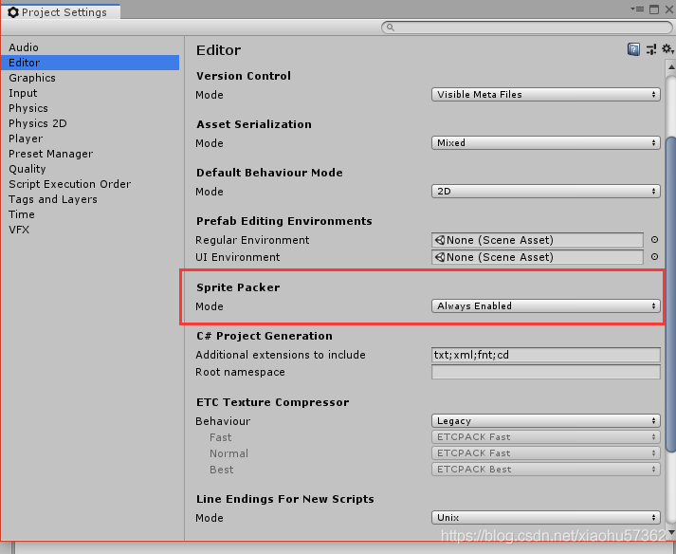Open ETC Fast compressor dropdown

coord(546,437)
